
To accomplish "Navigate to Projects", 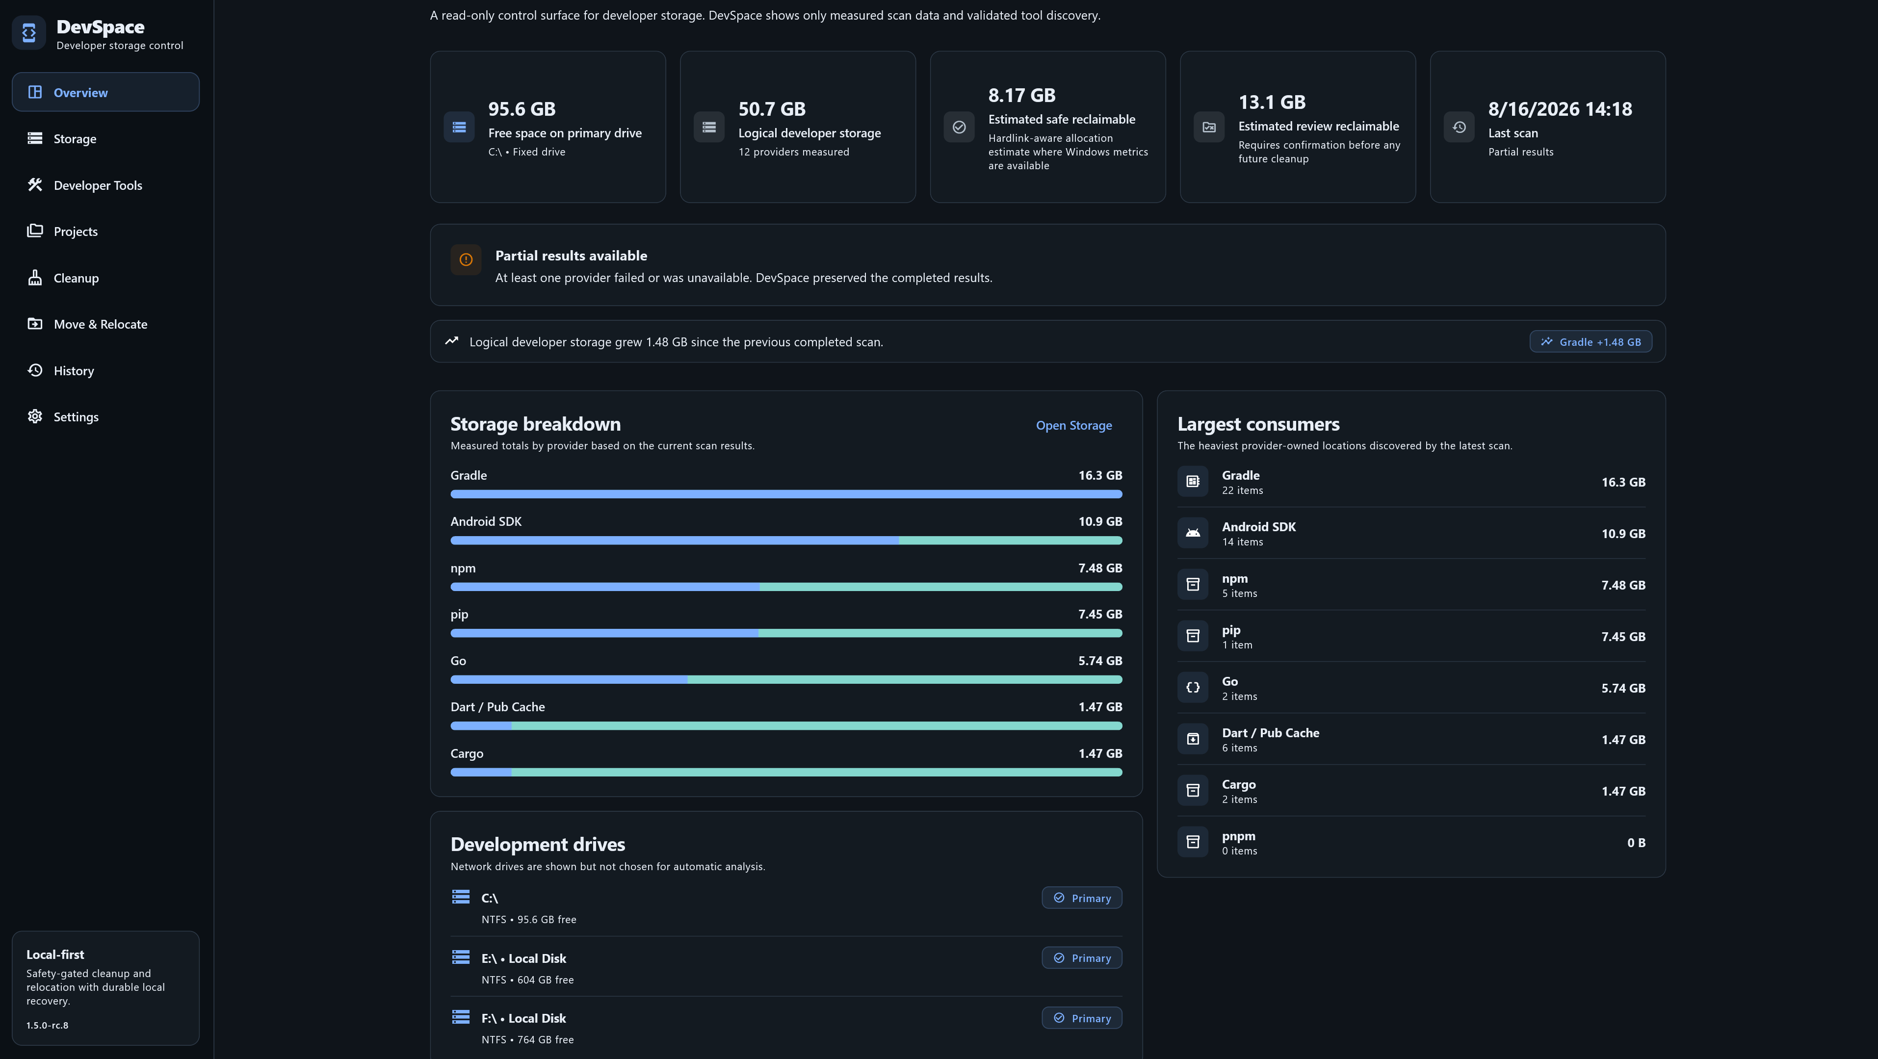I will click(105, 231).
